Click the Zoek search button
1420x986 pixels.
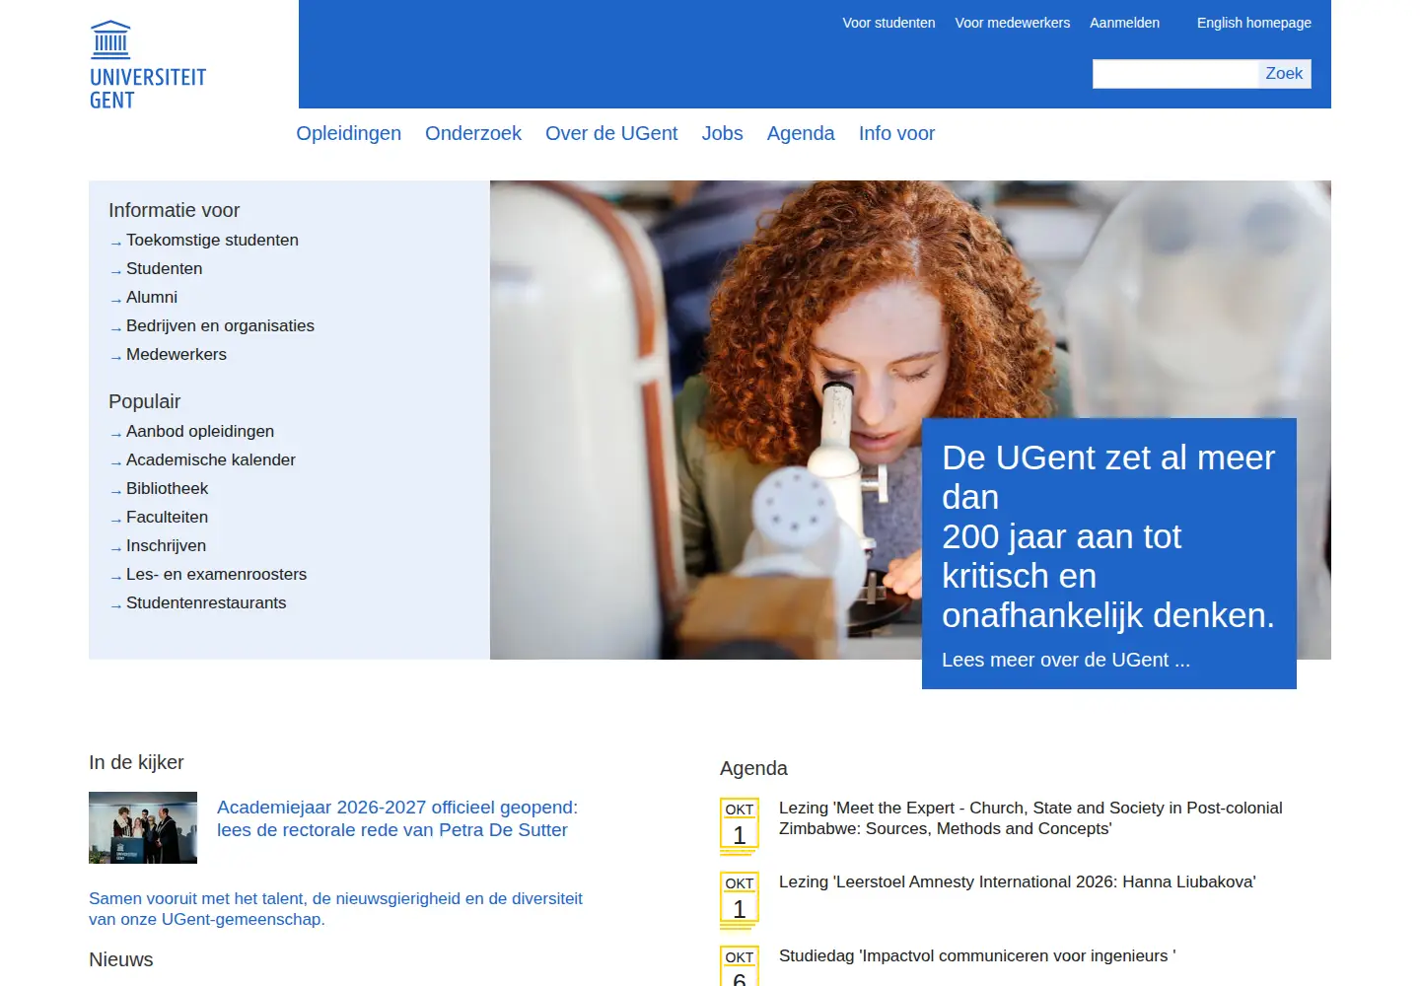pyautogui.click(x=1284, y=74)
